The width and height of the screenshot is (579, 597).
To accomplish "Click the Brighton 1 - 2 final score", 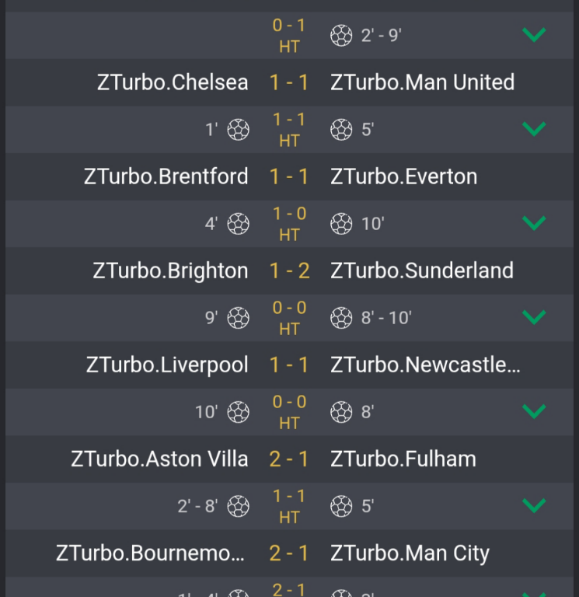I will (x=289, y=271).
